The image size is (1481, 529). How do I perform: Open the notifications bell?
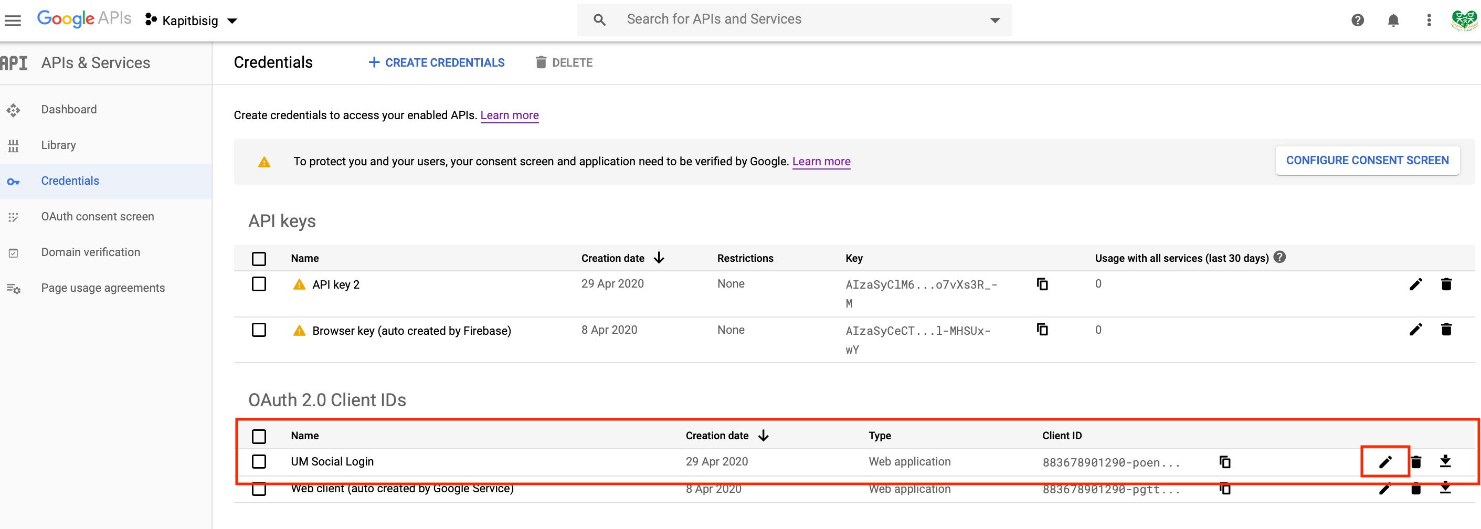pos(1393,20)
